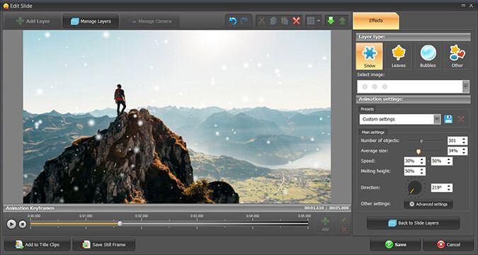Click the green Save button
478x255 pixels.
(395, 244)
